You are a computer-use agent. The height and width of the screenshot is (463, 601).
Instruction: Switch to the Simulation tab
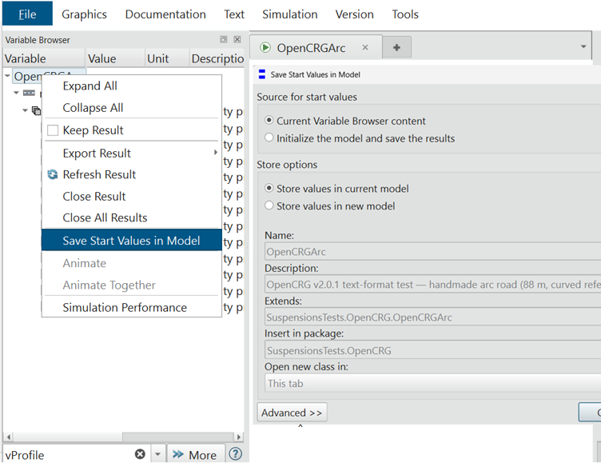[290, 14]
